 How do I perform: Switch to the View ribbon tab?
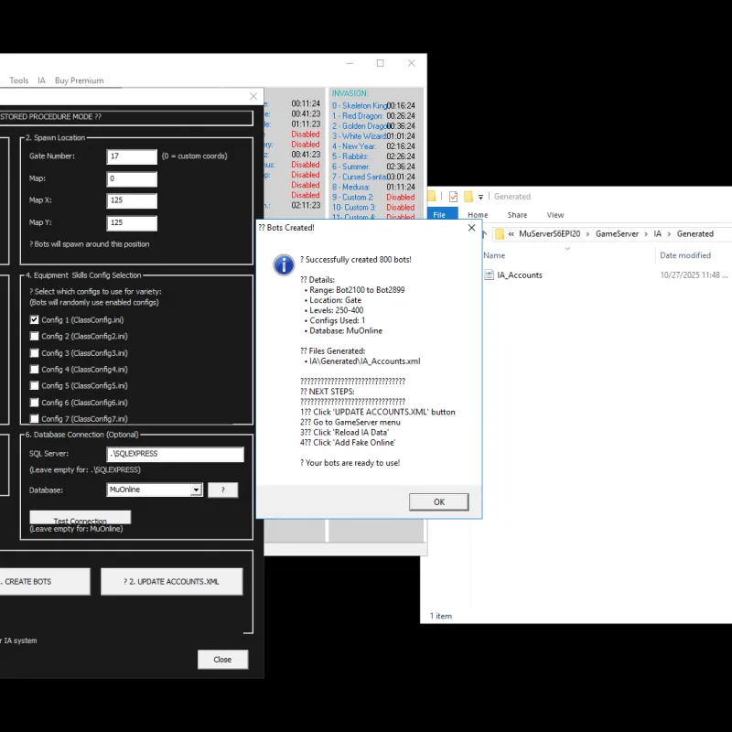pos(555,215)
